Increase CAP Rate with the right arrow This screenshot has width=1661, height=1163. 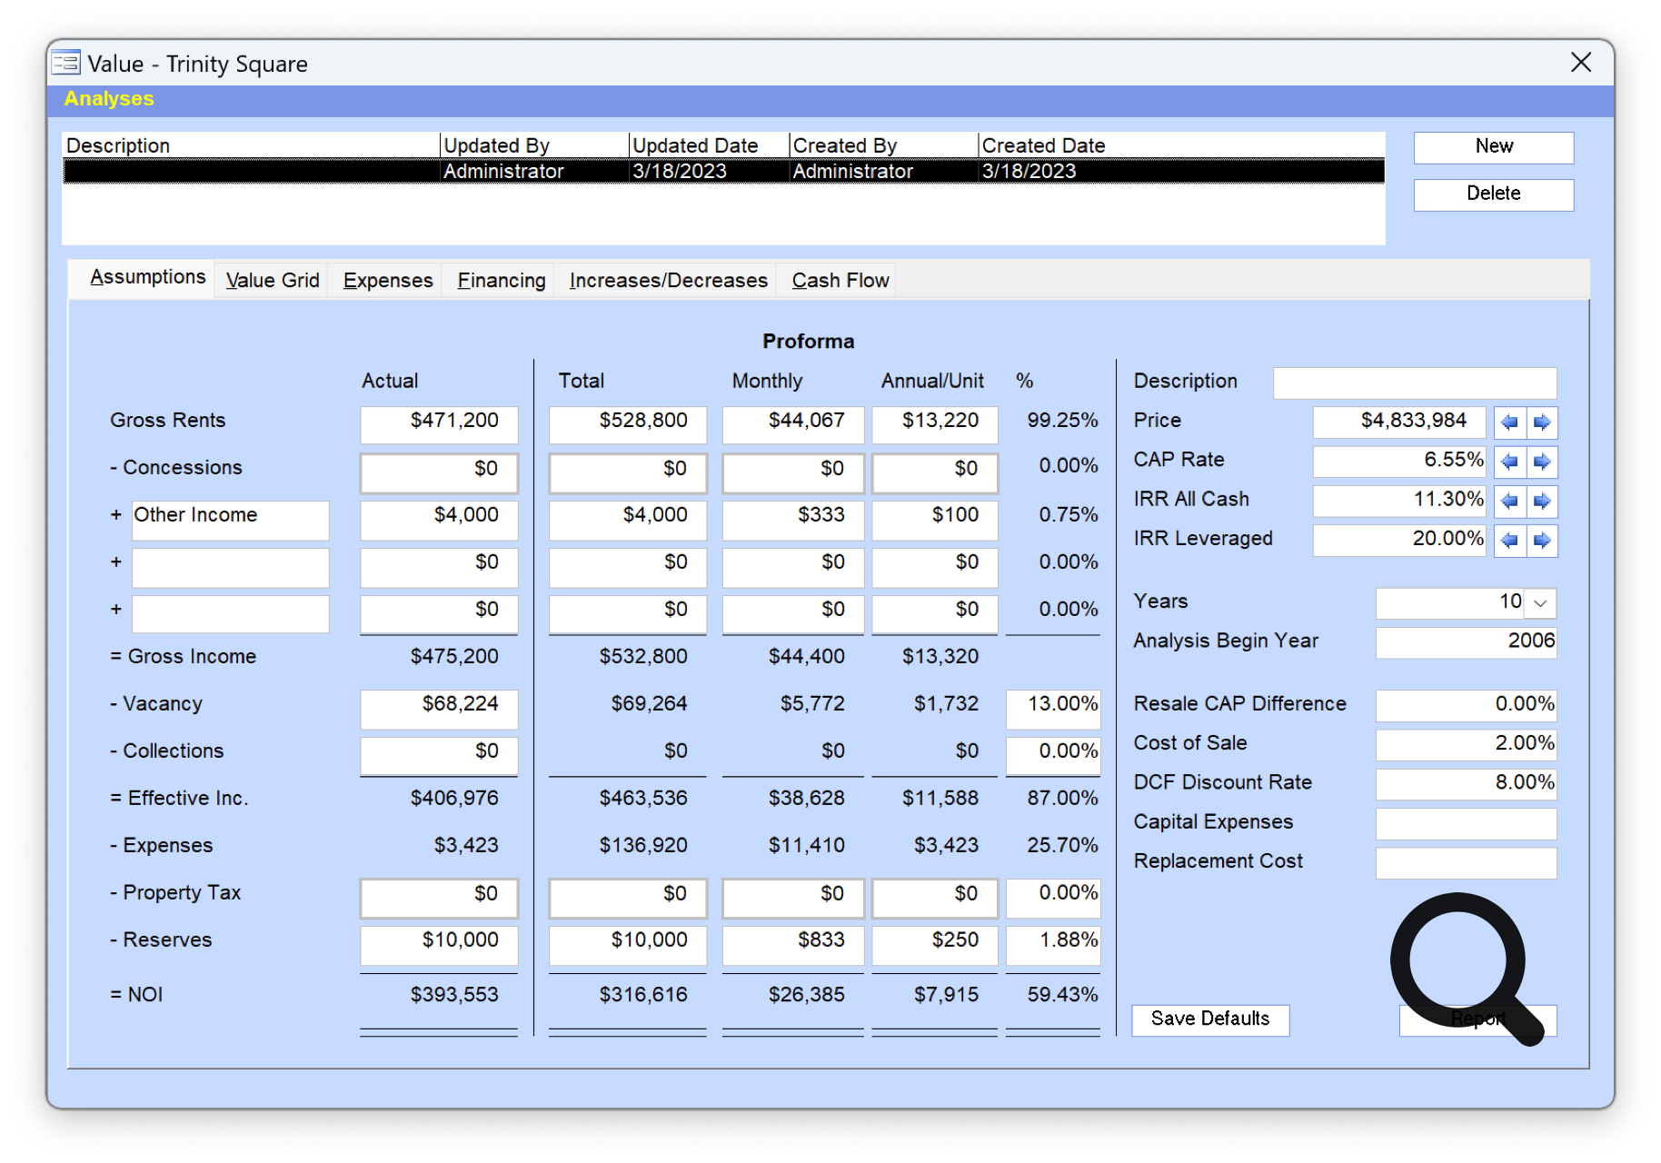click(x=1542, y=462)
